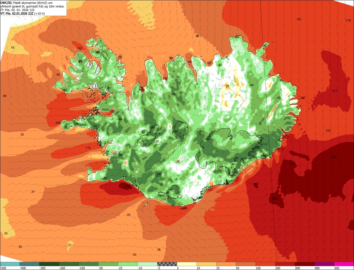
Task: Click the map value -128
Action: click(x=175, y=131)
